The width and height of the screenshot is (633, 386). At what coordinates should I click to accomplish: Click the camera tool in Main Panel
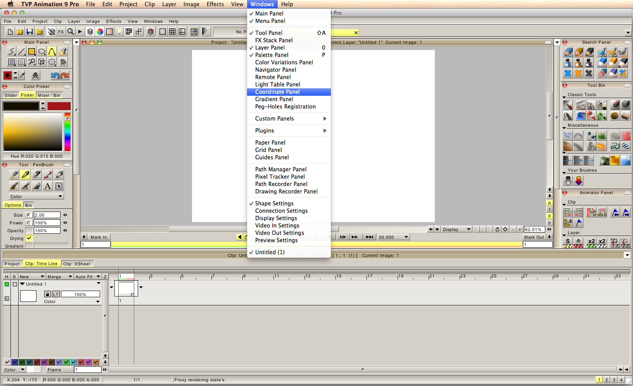click(63, 62)
